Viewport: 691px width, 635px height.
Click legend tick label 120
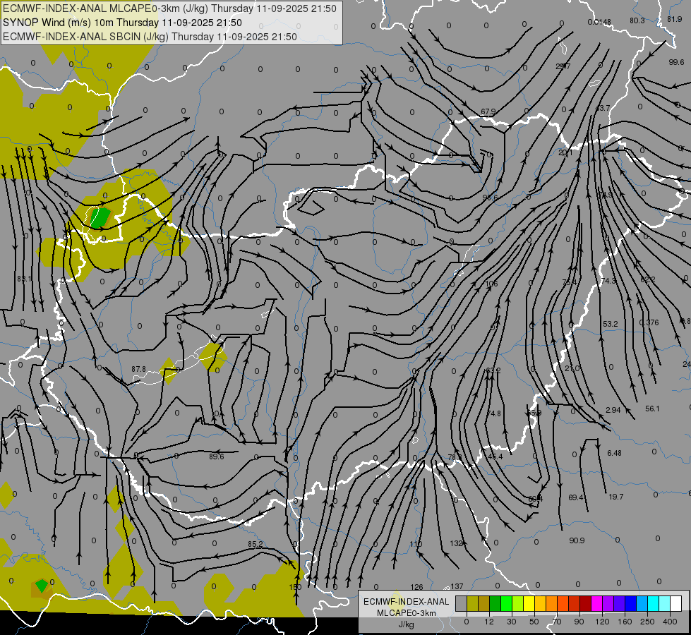pos(603,622)
